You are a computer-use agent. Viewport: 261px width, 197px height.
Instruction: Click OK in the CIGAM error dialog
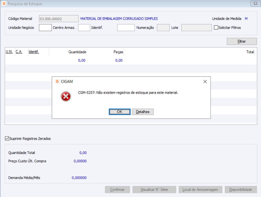[120, 112]
